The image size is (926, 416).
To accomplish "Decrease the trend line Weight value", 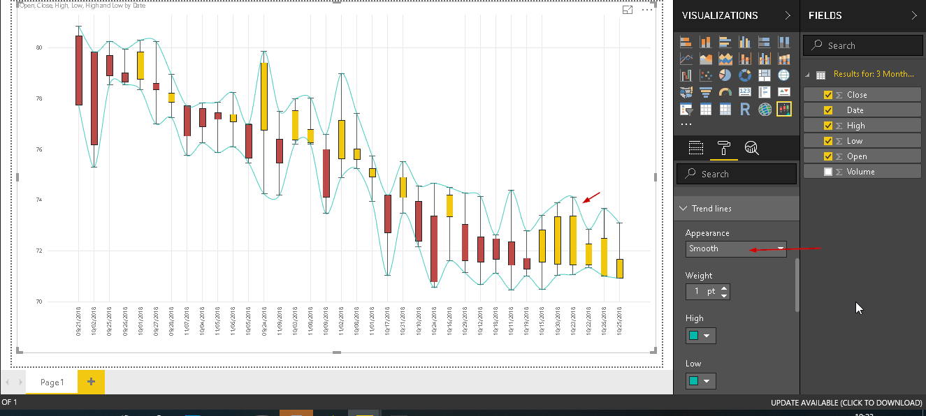I will tap(724, 295).
